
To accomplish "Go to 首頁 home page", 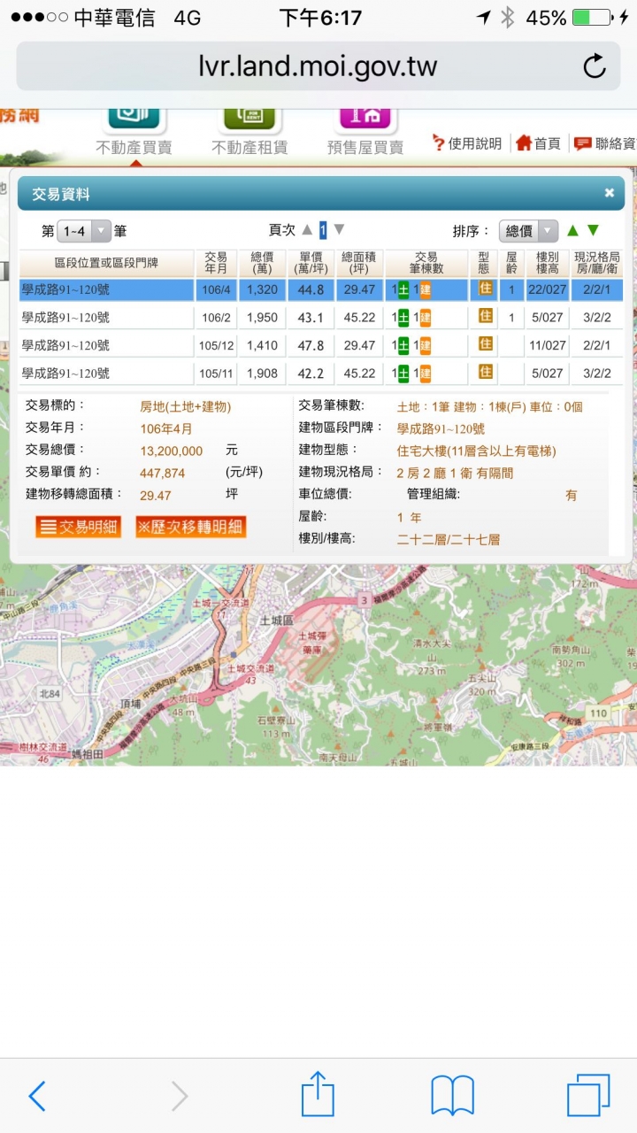I will point(538,143).
